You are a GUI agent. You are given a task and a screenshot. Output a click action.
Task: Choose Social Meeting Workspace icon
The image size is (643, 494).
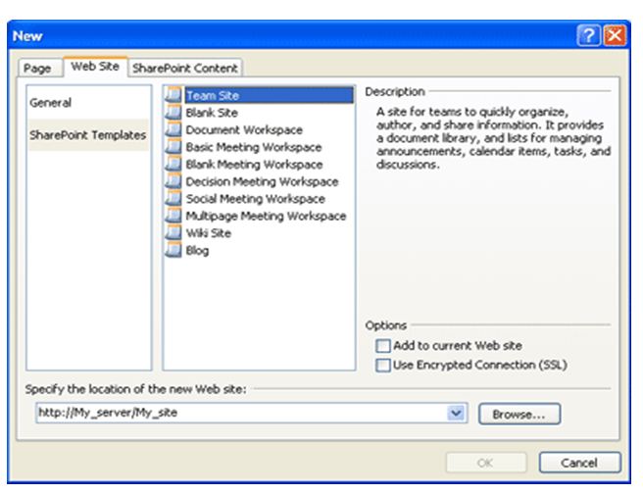[x=174, y=199]
